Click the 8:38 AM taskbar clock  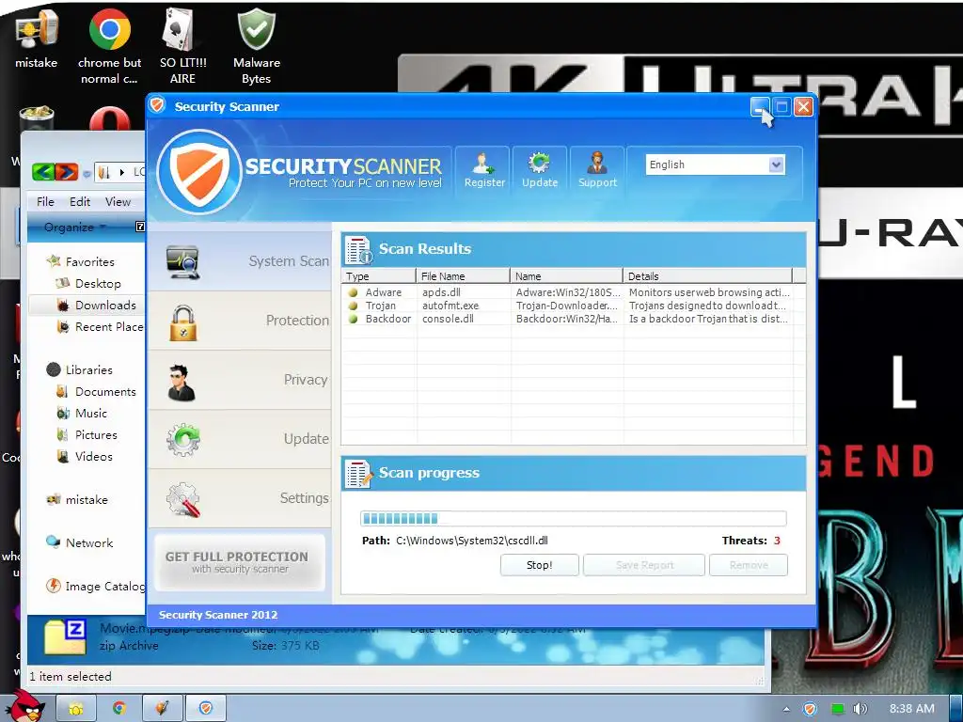911,709
